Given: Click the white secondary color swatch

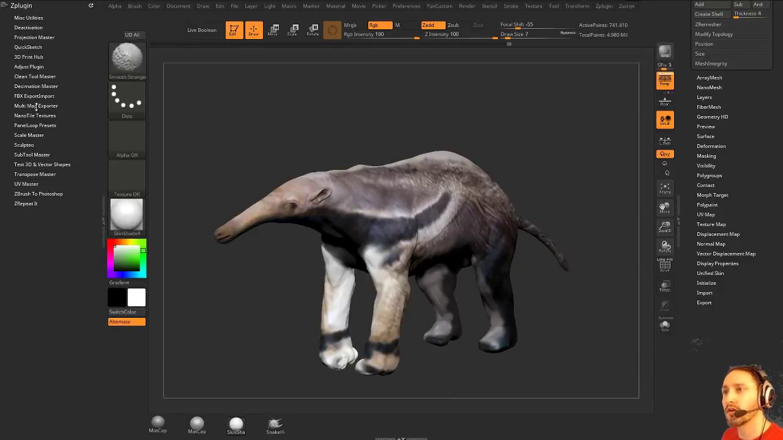Looking at the screenshot, I should [136, 298].
